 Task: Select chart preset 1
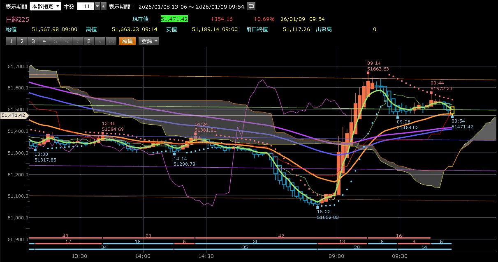[11, 41]
